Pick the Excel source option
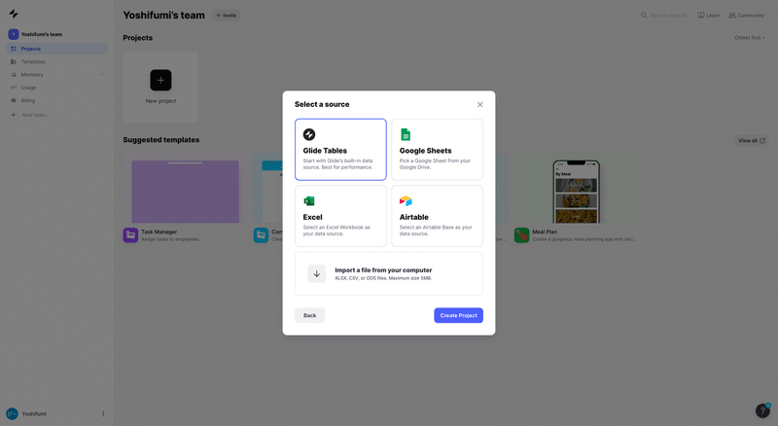 coord(340,216)
